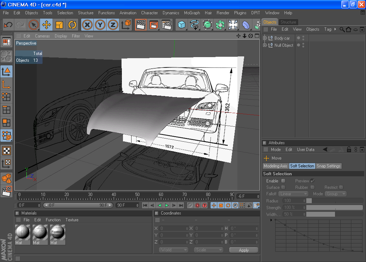Open the Falloff Linear dropdown
366x262 pixels.
294,194
